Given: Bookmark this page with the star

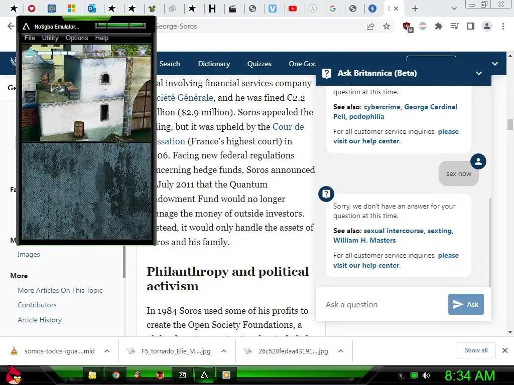Looking at the screenshot, I should coord(387,26).
